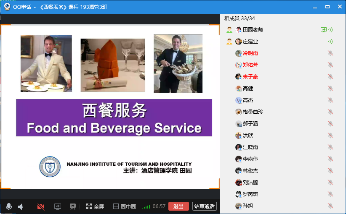Click the muted mic icon for 冷明雨
The width and height of the screenshot is (346, 214).
pos(330,53)
